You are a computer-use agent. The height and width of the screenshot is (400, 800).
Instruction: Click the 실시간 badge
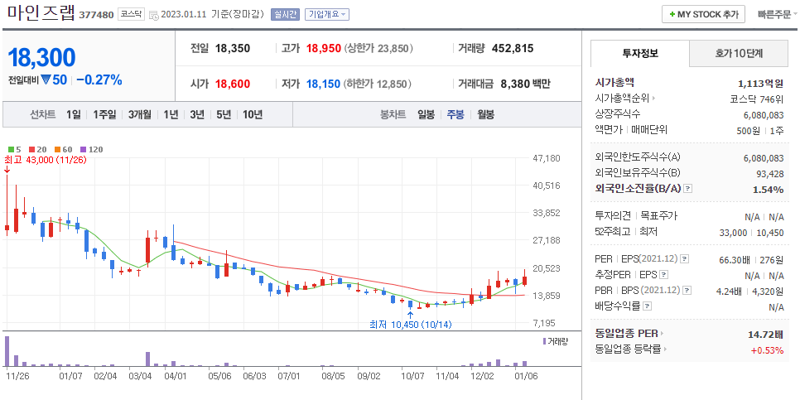coord(285,14)
